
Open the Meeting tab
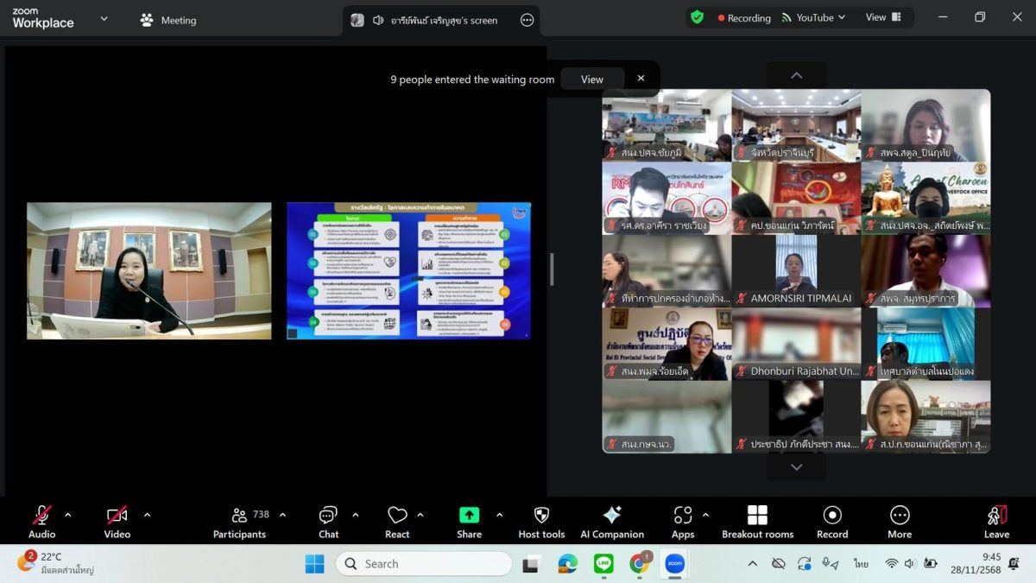(x=168, y=20)
